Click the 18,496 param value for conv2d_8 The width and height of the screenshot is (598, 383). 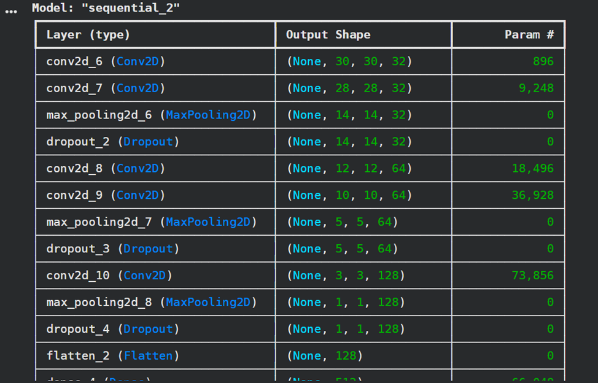[532, 168]
